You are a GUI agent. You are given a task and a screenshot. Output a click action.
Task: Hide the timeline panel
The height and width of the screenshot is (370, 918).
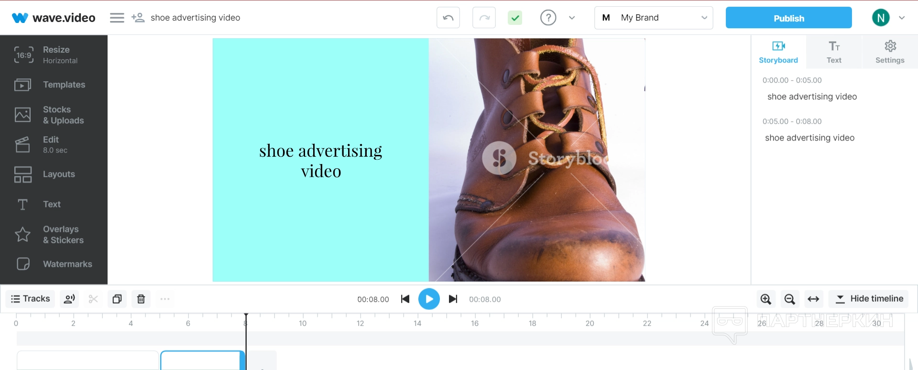[868, 299]
